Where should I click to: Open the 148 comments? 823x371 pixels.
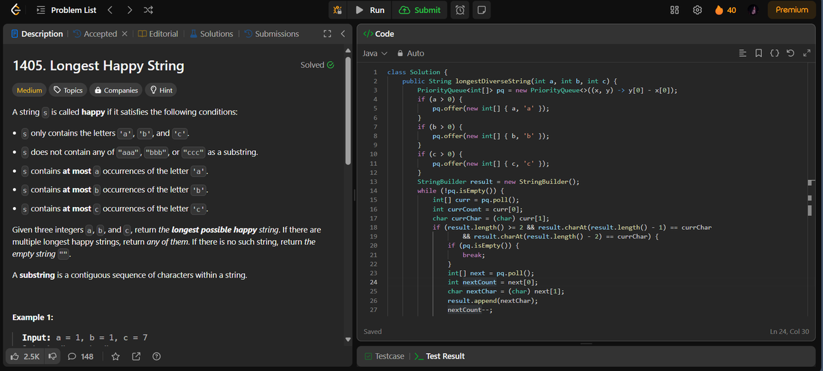pyautogui.click(x=81, y=356)
